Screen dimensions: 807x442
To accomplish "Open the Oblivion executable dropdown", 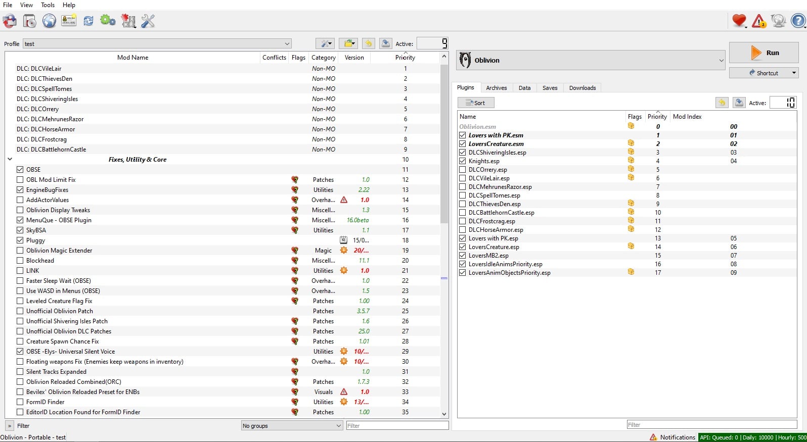I will (x=591, y=60).
